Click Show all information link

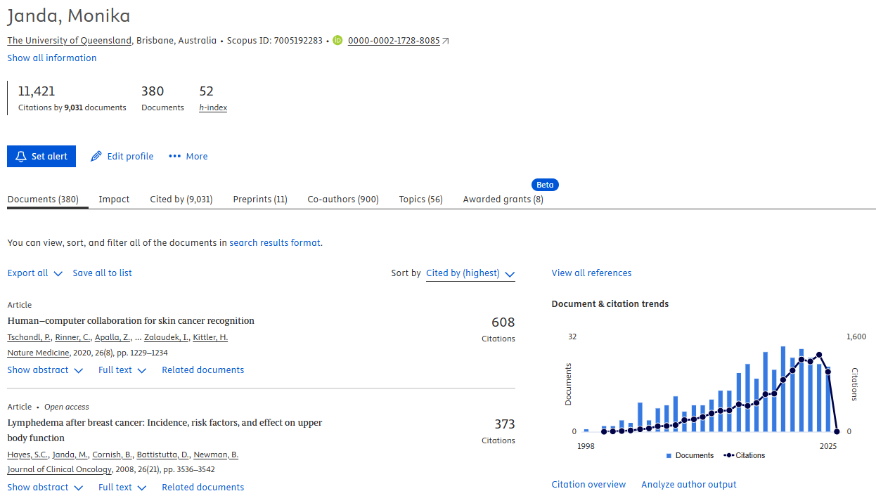point(52,58)
